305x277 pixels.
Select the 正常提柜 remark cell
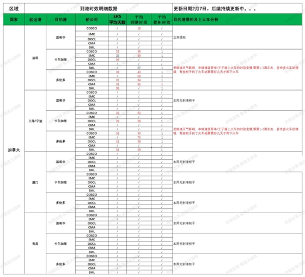coord(237,37)
